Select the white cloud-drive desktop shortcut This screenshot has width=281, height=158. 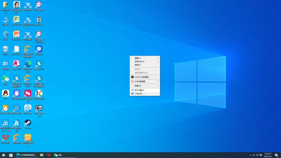28,109
